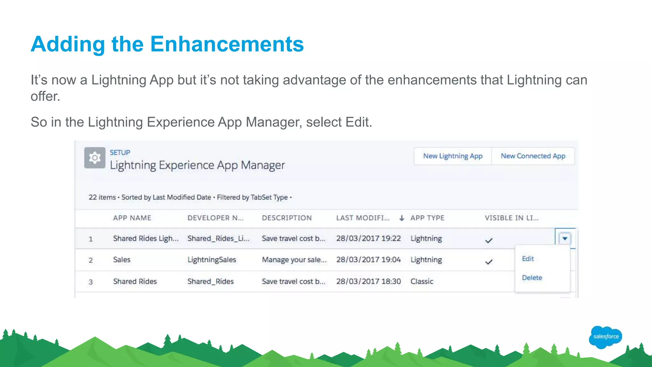Click the Last Modified sort arrow
652x367 pixels.
click(x=402, y=218)
